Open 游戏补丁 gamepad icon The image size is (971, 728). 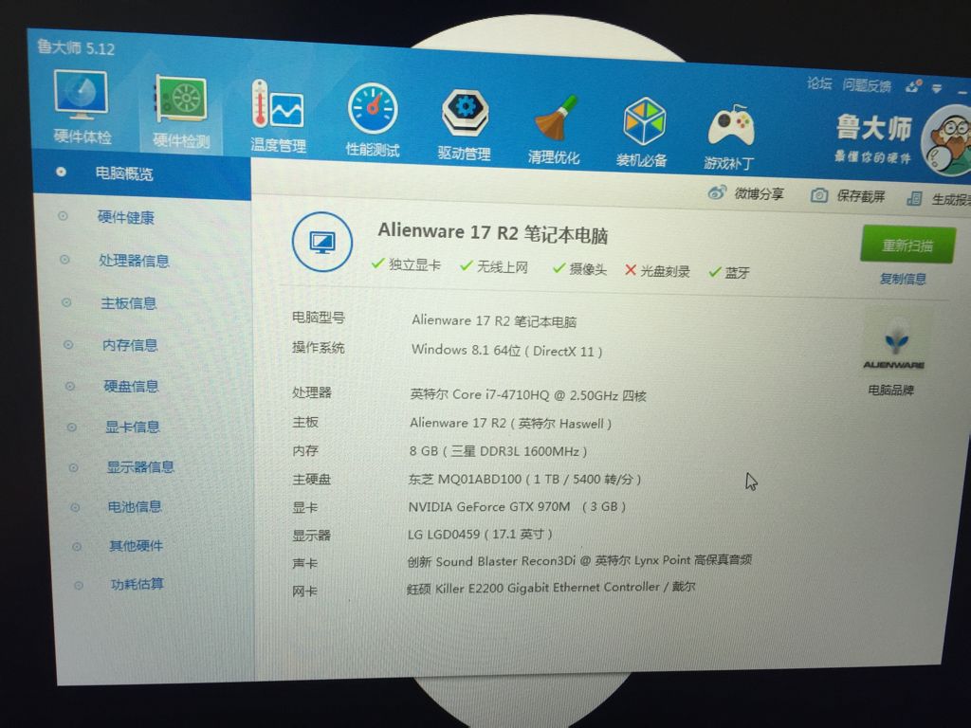click(729, 136)
